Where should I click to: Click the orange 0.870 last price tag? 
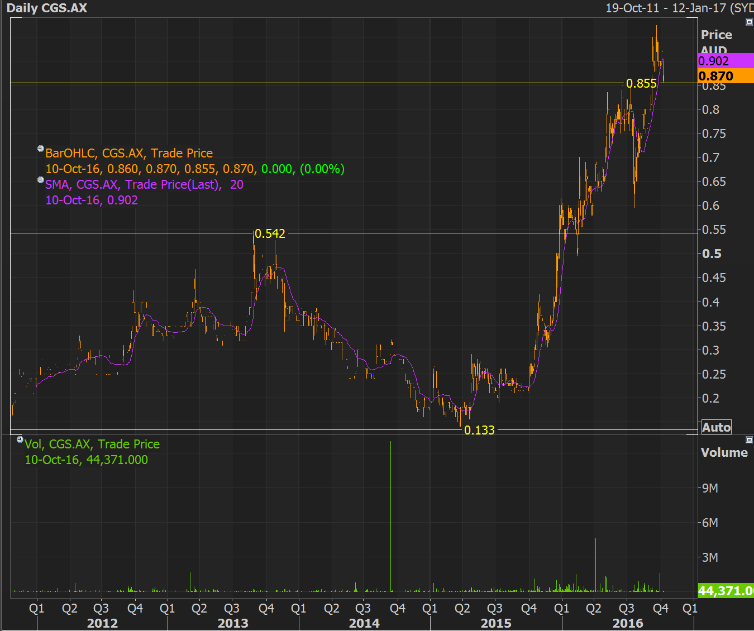[726, 76]
